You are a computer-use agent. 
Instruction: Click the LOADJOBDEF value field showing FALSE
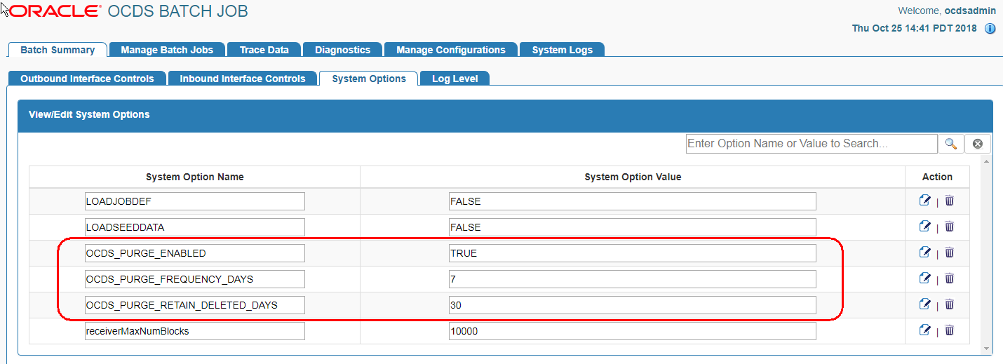click(x=633, y=201)
